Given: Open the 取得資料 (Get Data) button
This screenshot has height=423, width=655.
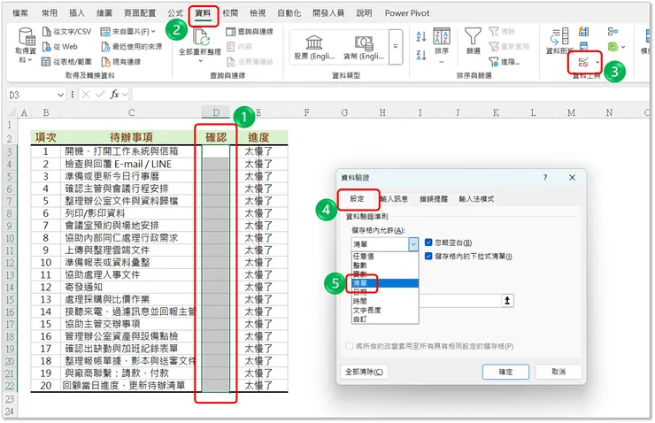Looking at the screenshot, I should pos(26,45).
